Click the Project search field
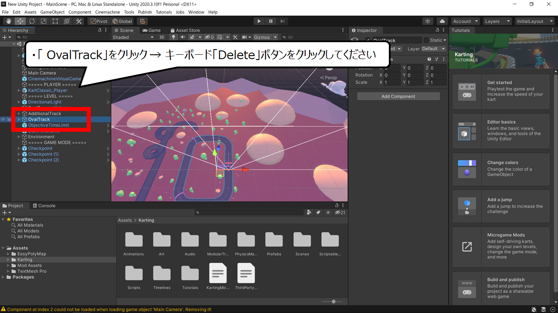Image resolution: width=558 pixels, height=313 pixels. (249, 213)
